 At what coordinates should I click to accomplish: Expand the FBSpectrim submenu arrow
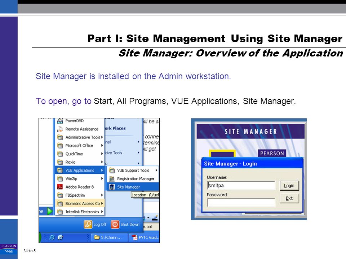102,195
